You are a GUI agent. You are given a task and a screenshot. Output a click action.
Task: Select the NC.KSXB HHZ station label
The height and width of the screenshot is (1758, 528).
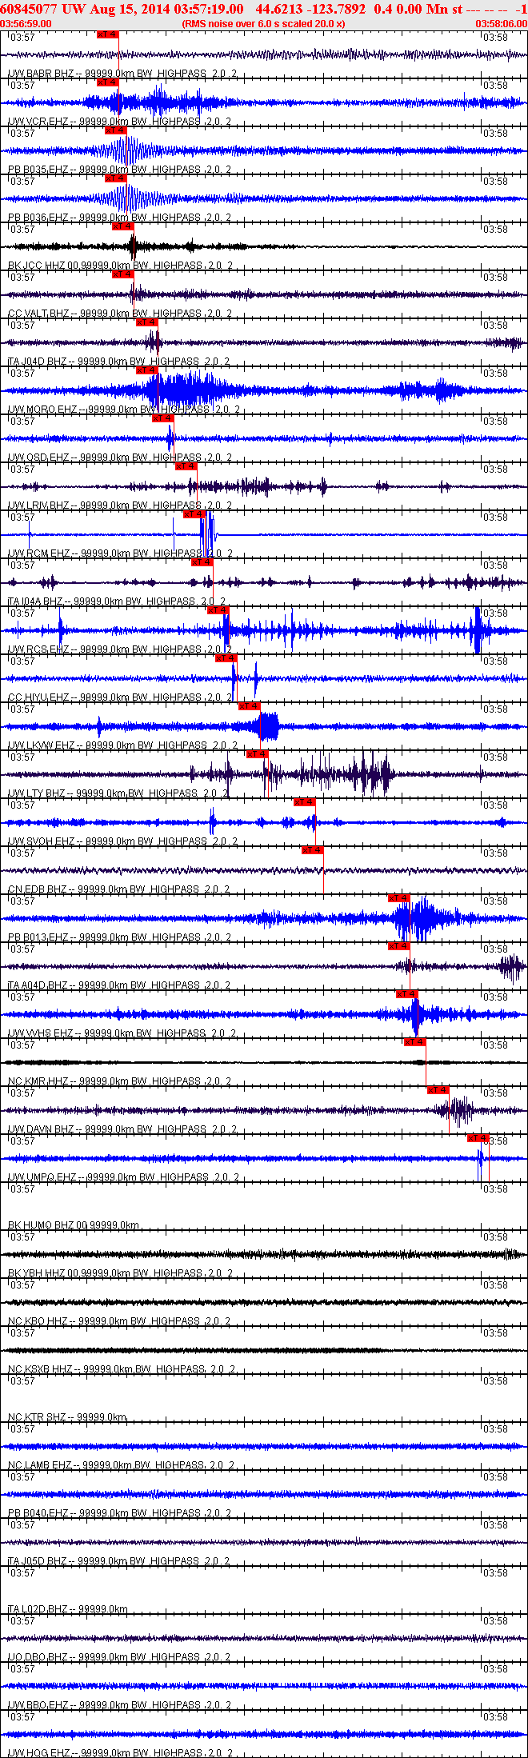coord(122,1369)
